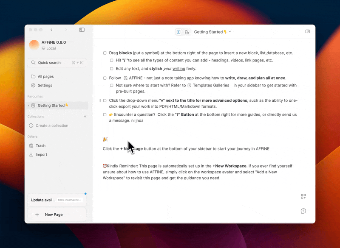Image resolution: width=340 pixels, height=248 pixels.
Task: Collapse the left sidebar panel icon
Action: (82, 30)
